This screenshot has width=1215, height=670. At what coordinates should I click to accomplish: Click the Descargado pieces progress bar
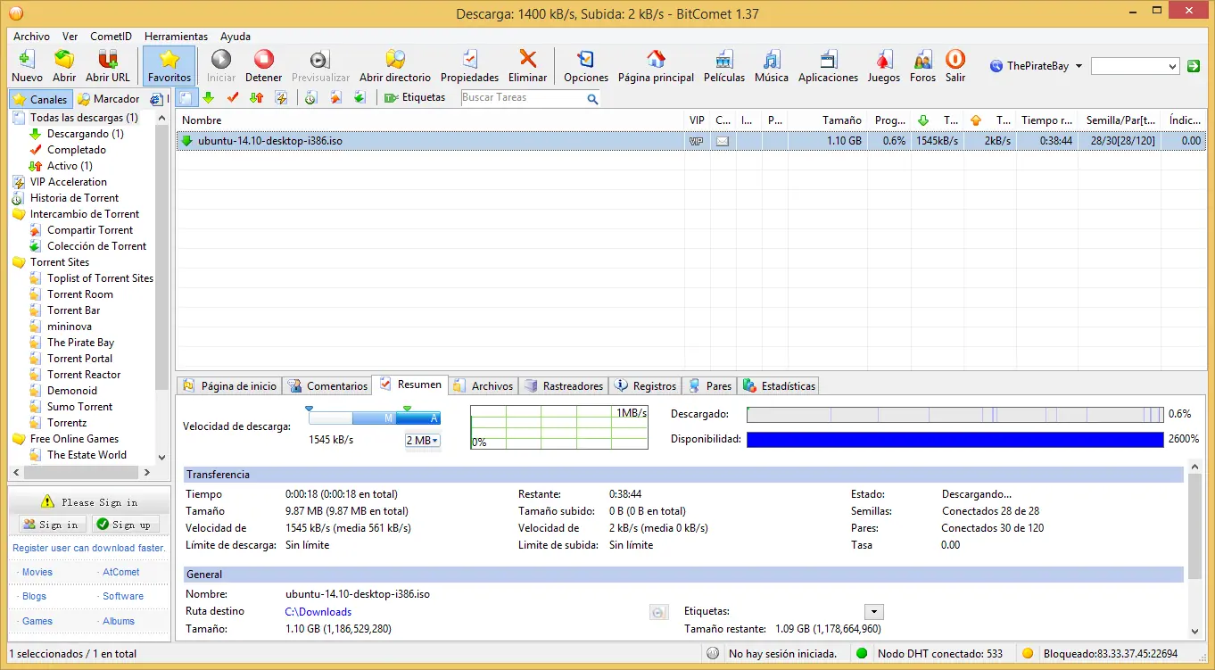955,415
